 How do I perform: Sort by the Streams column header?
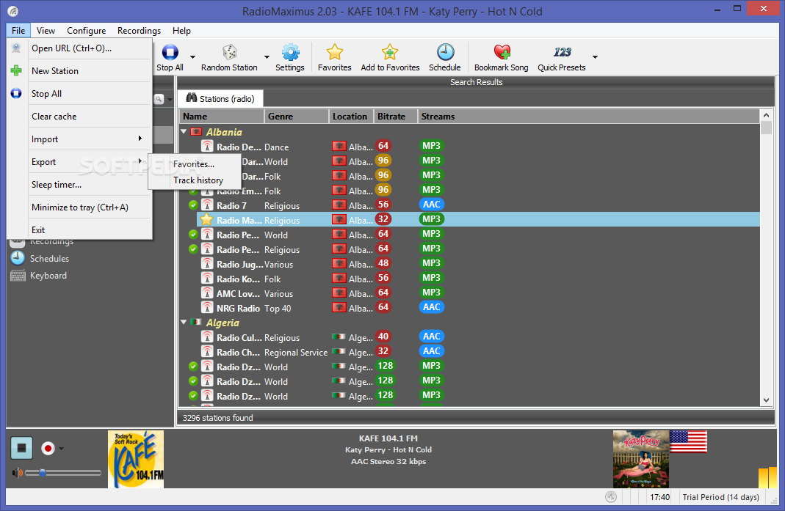tap(588, 116)
